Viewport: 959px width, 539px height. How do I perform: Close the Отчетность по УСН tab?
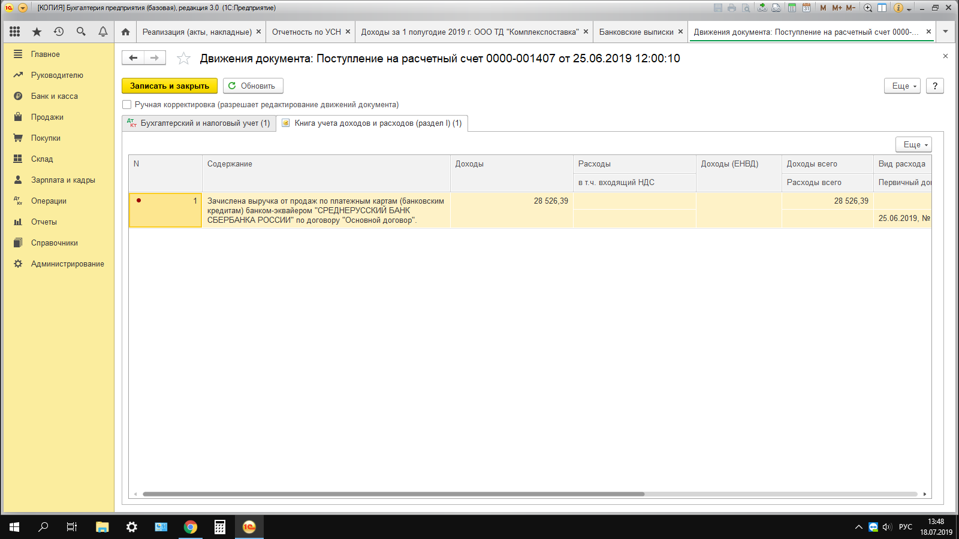pos(348,32)
